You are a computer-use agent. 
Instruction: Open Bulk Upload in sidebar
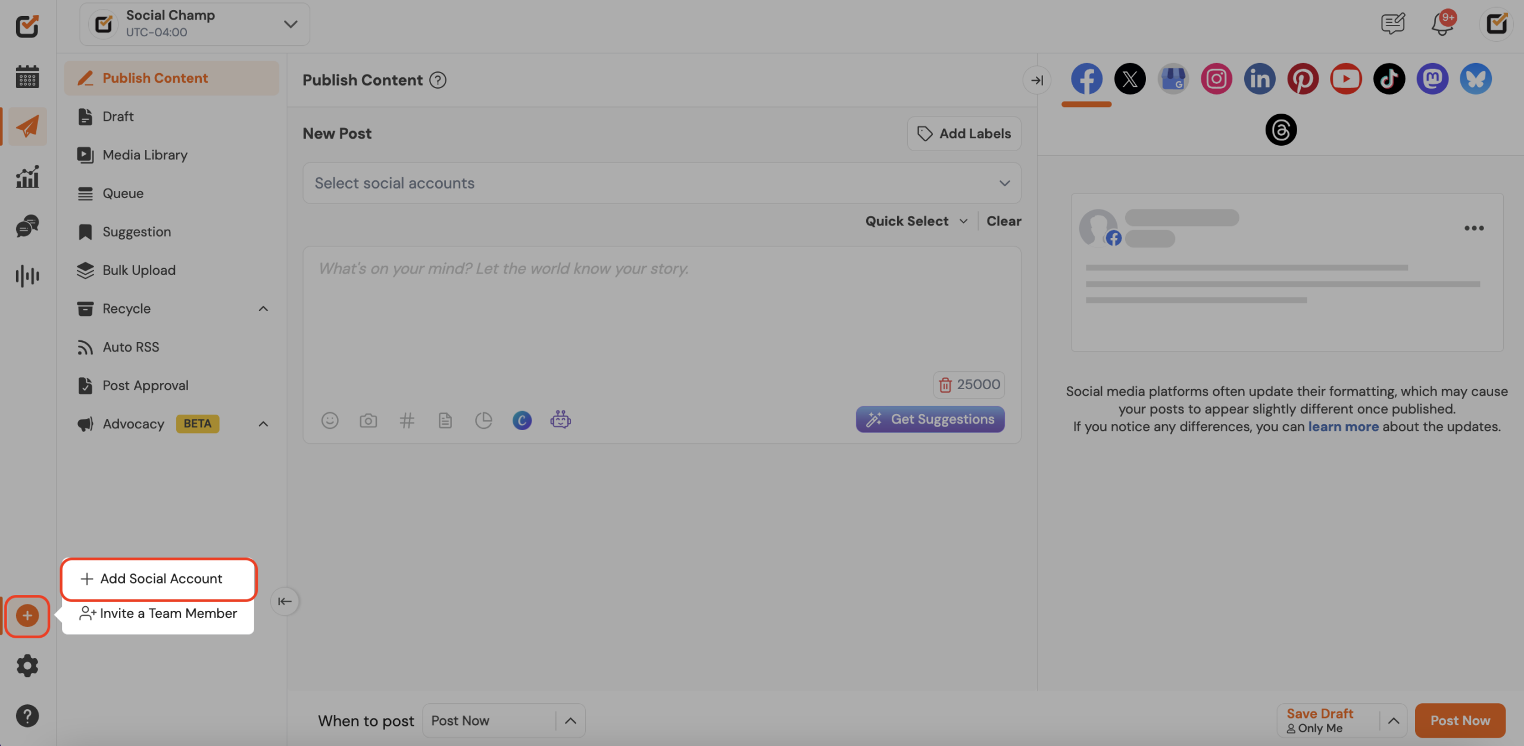[139, 270]
